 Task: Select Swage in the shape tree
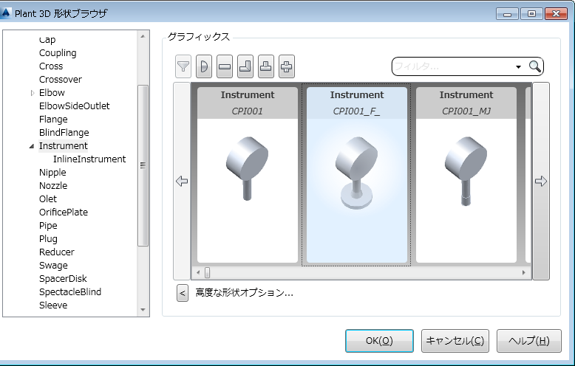[x=53, y=266]
